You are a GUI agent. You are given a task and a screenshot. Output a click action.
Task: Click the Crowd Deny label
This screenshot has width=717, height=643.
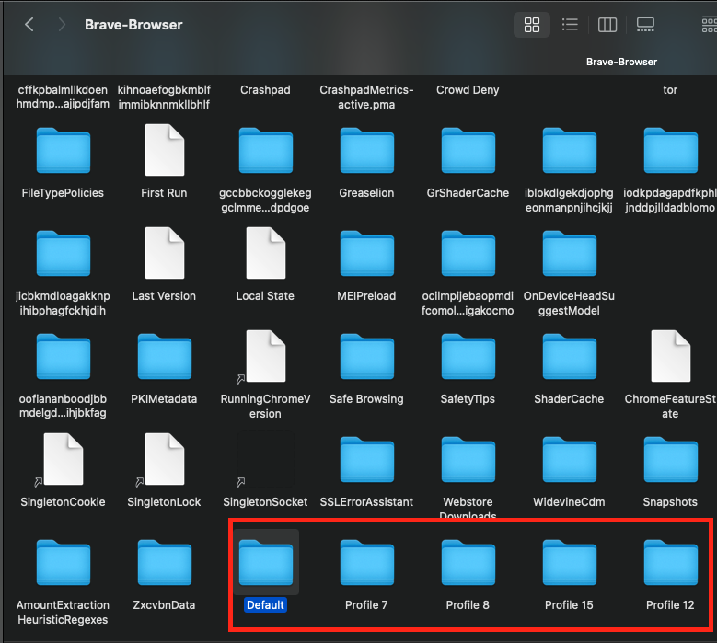pyautogui.click(x=468, y=89)
